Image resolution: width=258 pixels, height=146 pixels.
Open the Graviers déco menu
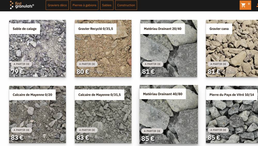[x=57, y=5]
